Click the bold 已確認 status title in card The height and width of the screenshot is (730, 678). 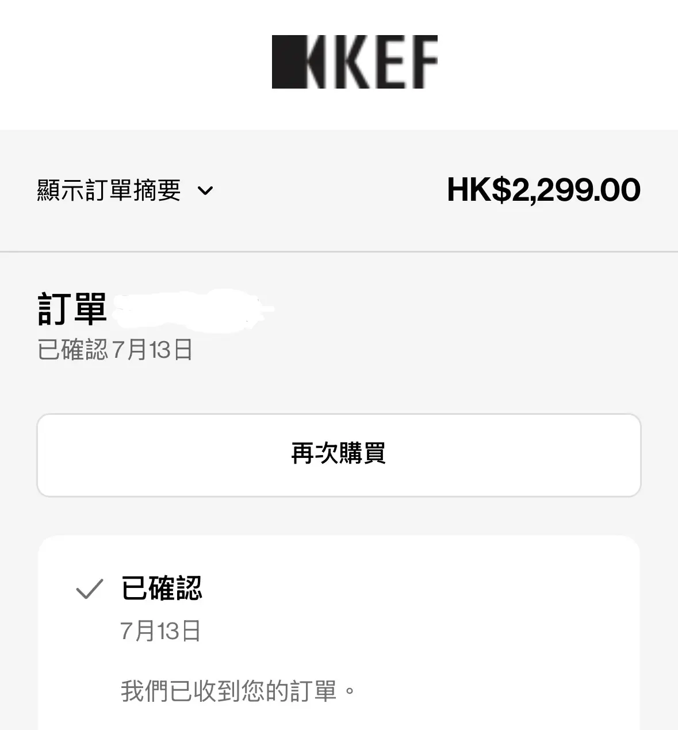162,588
